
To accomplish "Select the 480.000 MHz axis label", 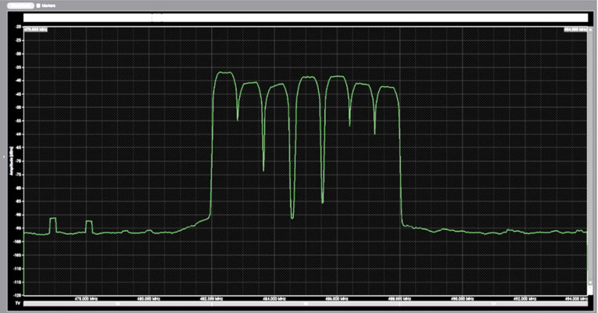I will point(149,297).
